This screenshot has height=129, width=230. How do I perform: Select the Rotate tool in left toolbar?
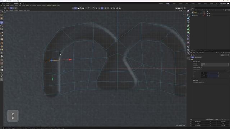pos(1,26)
